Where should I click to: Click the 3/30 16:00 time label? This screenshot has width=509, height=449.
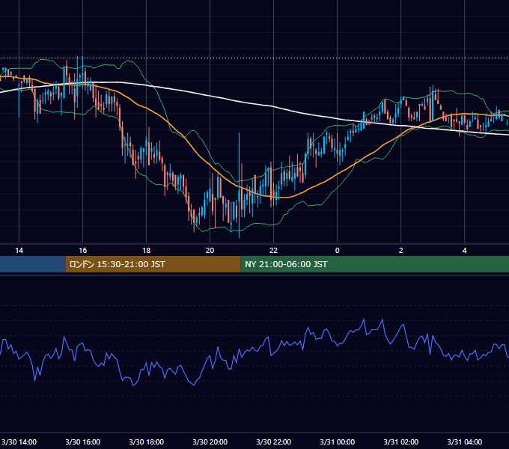click(x=83, y=442)
